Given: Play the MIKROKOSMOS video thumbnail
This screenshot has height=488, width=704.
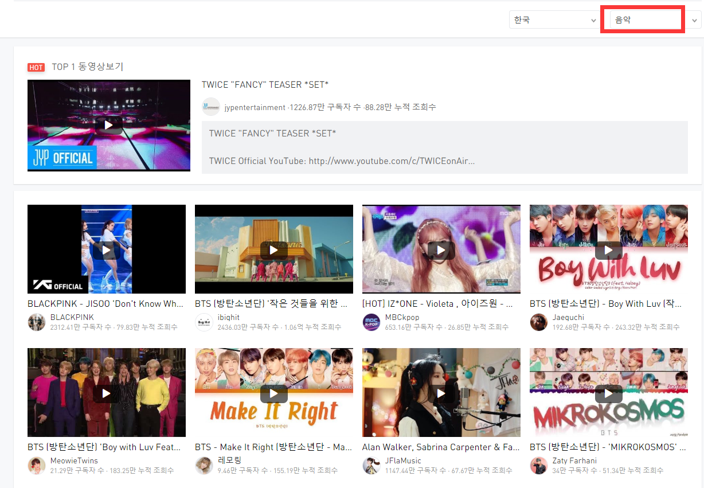Looking at the screenshot, I should pyautogui.click(x=609, y=393).
